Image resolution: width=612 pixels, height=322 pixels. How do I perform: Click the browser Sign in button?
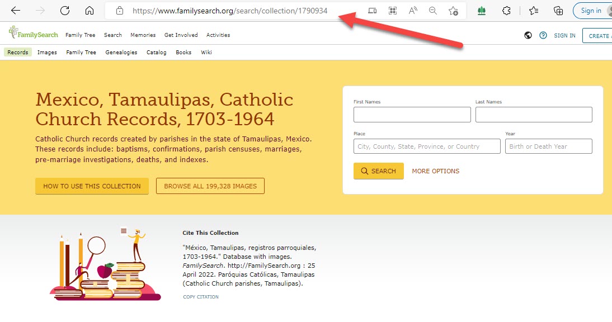coord(592,11)
